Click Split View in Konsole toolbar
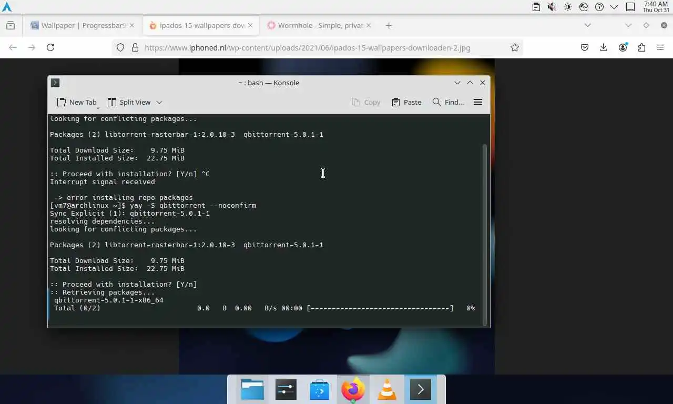This screenshot has width=673, height=404. coord(129,102)
